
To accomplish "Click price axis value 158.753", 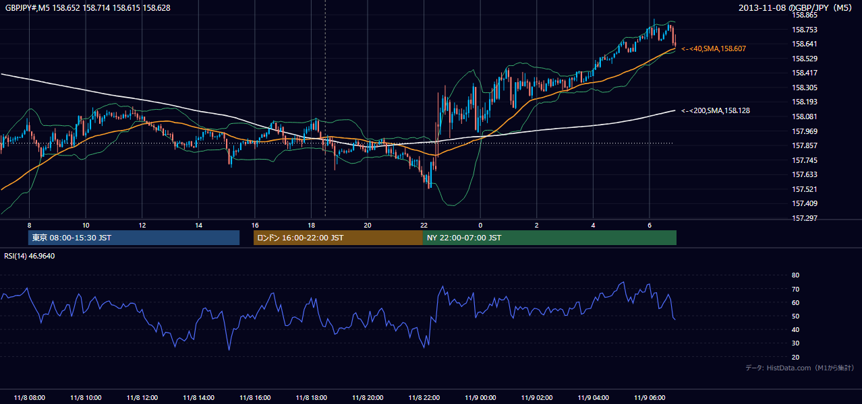I will click(805, 30).
